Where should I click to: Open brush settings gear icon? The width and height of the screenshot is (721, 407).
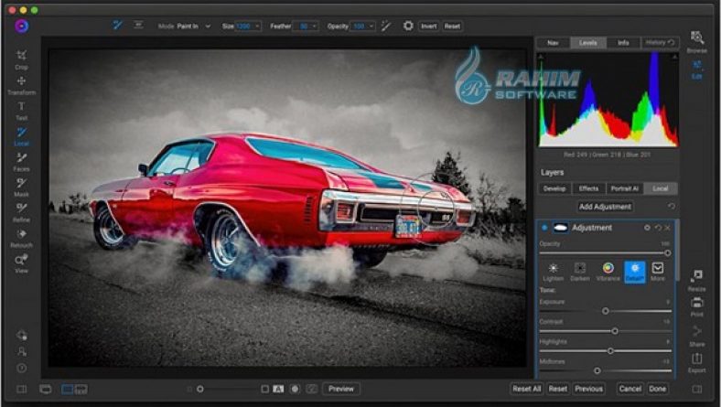[408, 26]
